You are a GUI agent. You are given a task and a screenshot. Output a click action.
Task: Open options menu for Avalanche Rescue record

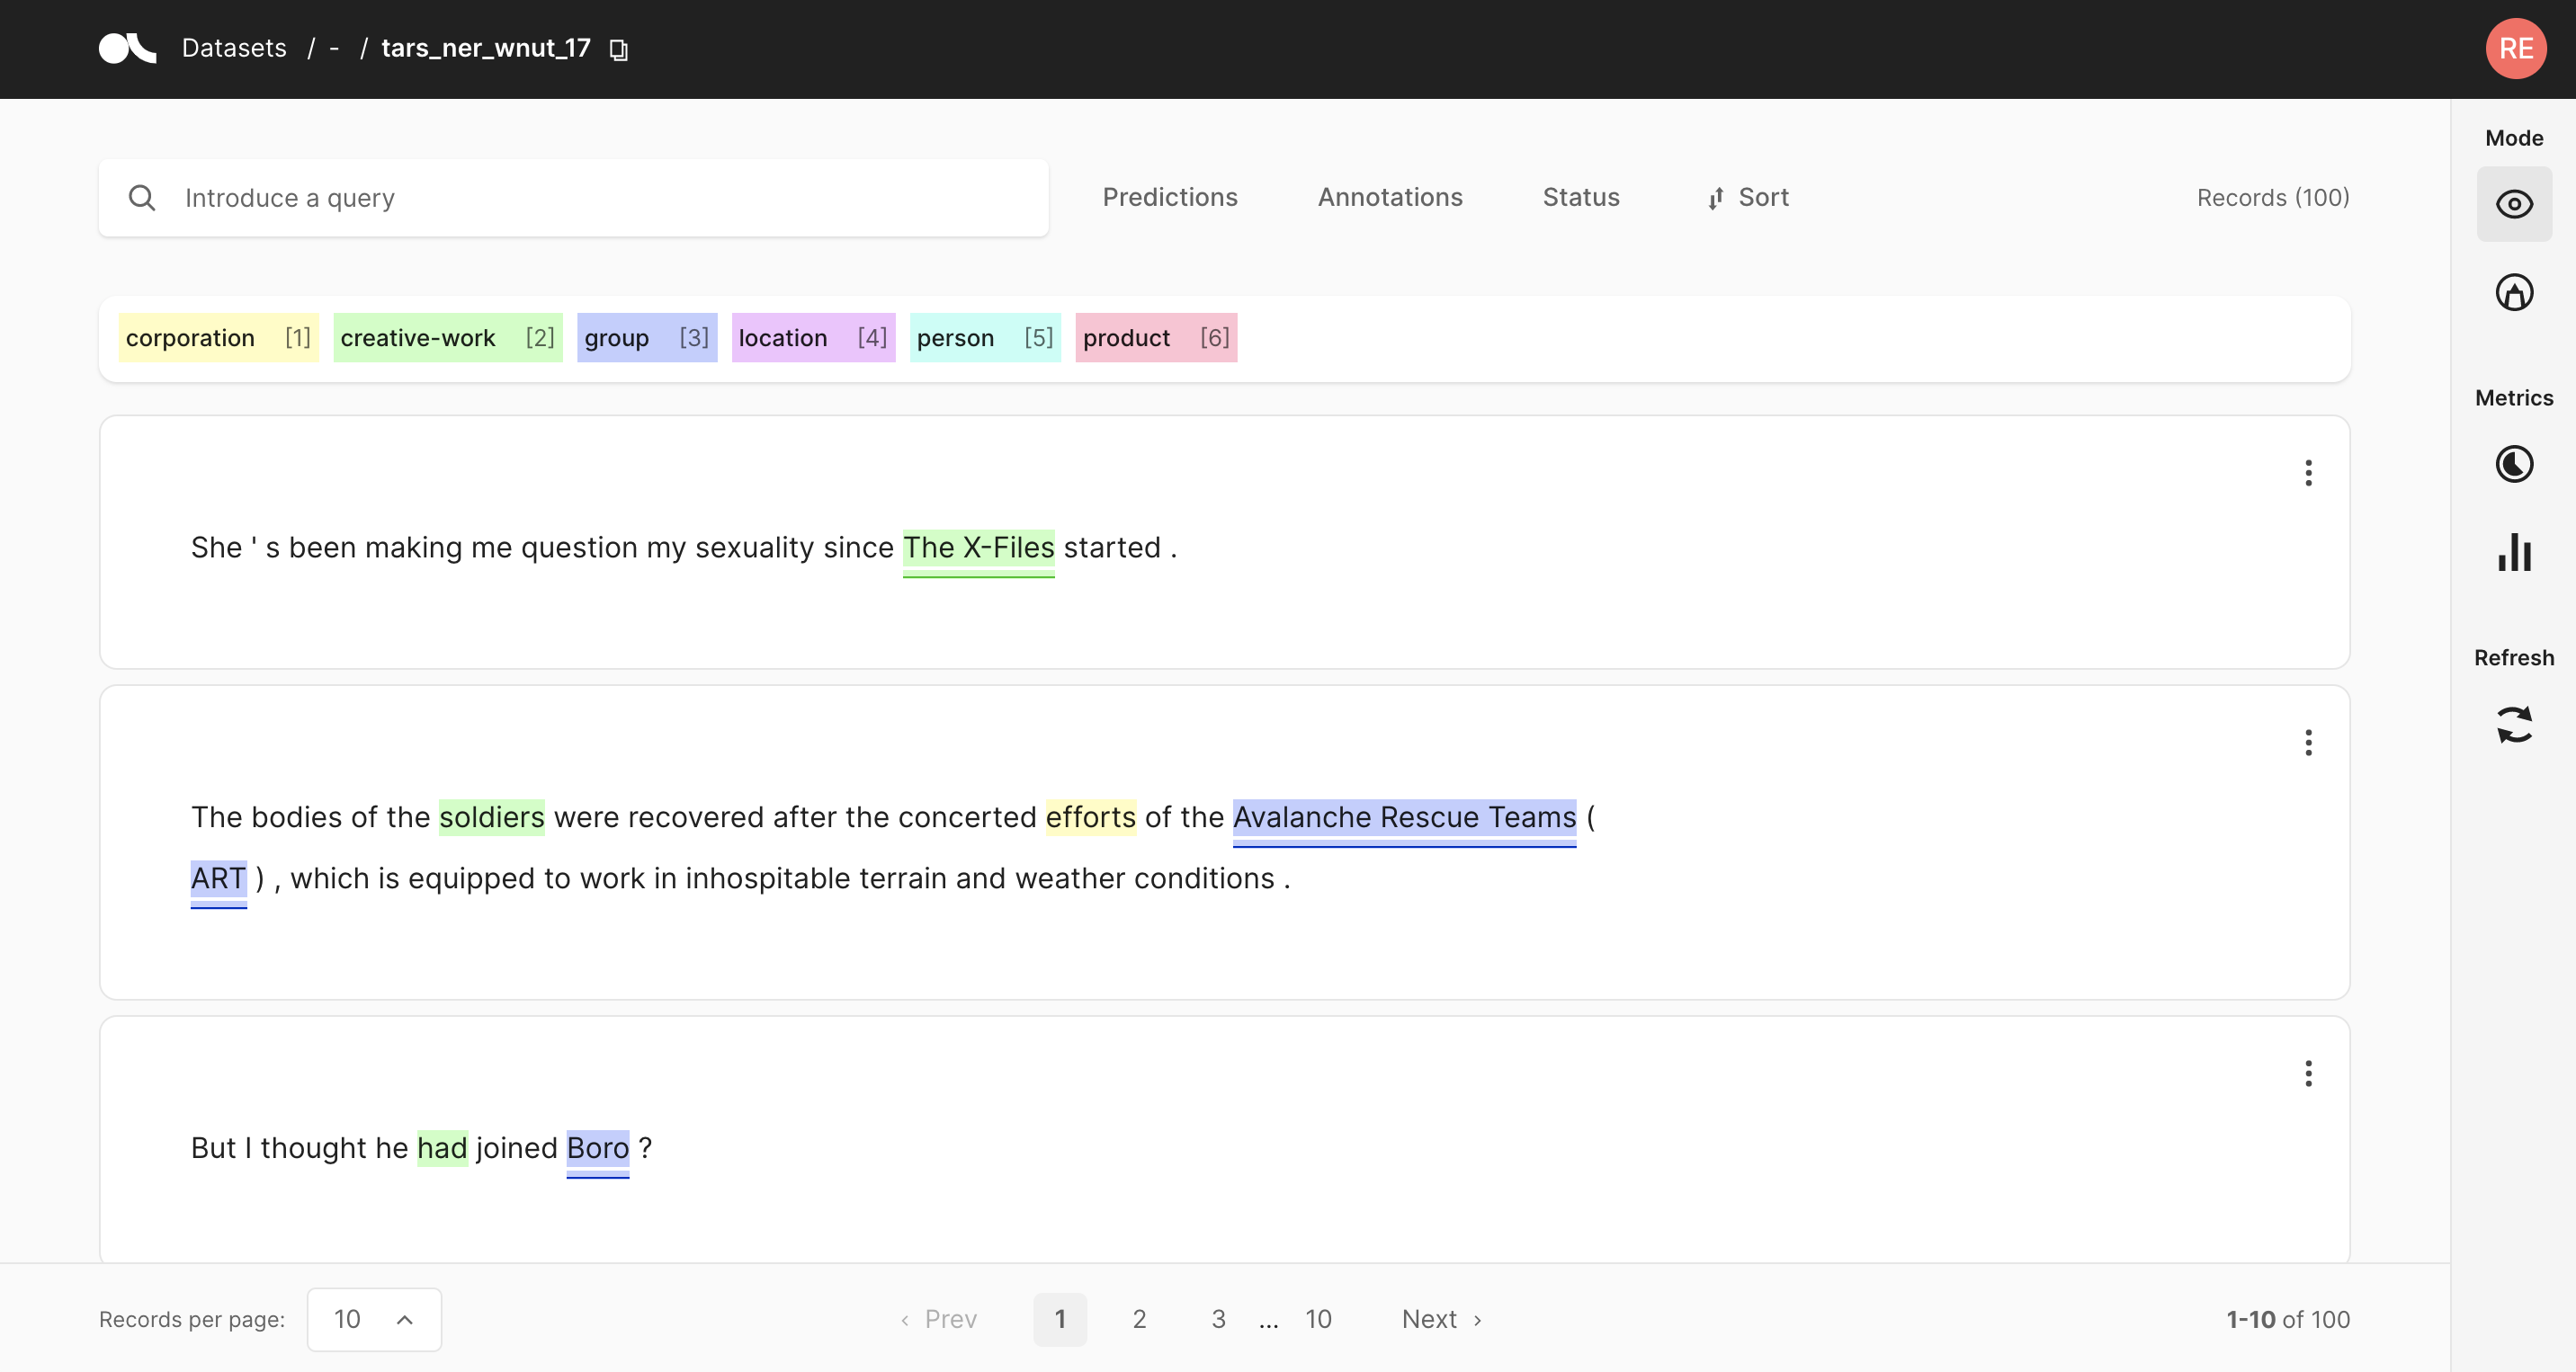pos(2308,743)
